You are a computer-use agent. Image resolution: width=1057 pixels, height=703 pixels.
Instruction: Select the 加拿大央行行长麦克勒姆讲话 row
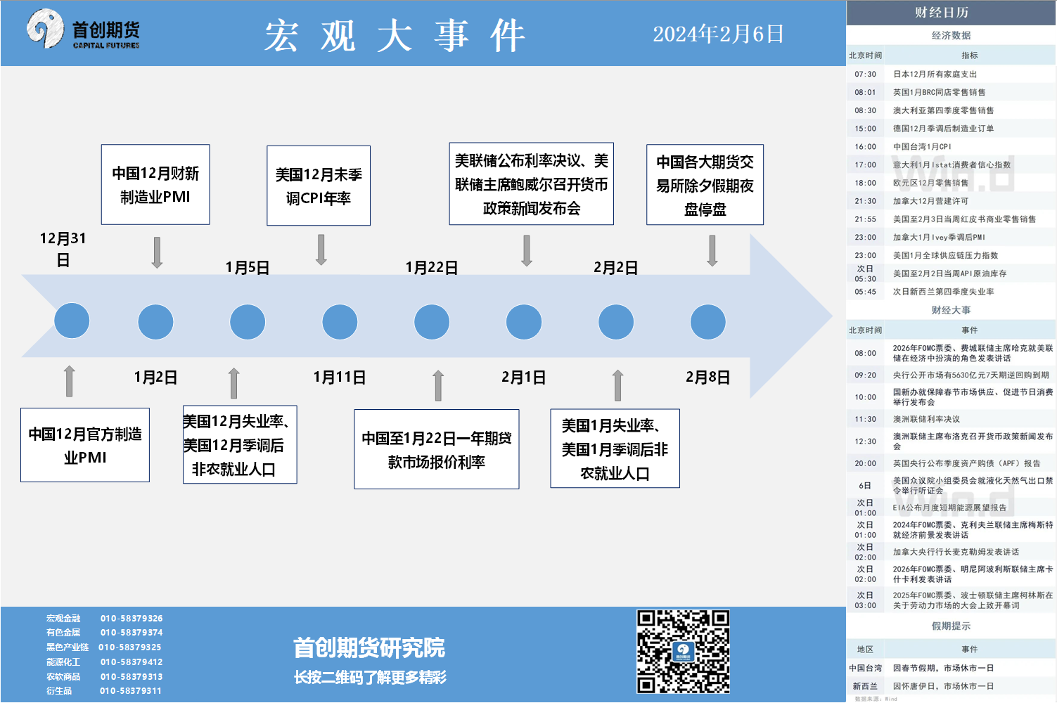coord(951,552)
